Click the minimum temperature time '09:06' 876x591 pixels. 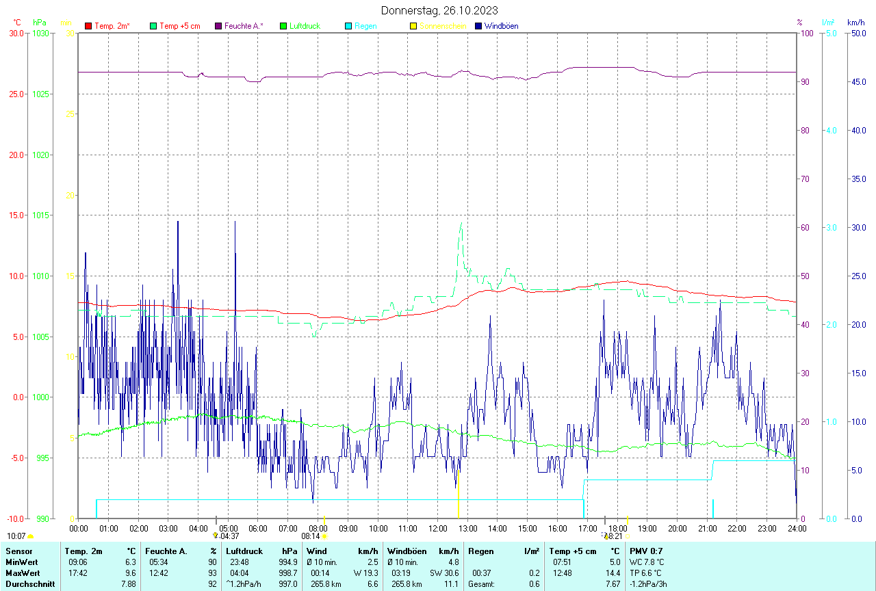tap(78, 562)
